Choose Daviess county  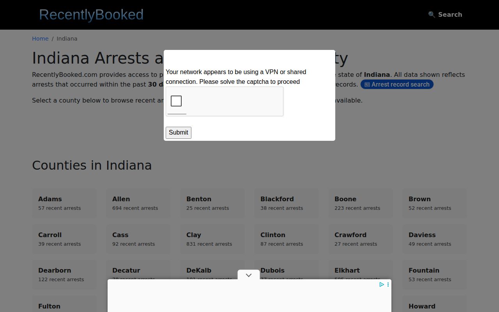pyautogui.click(x=435, y=239)
